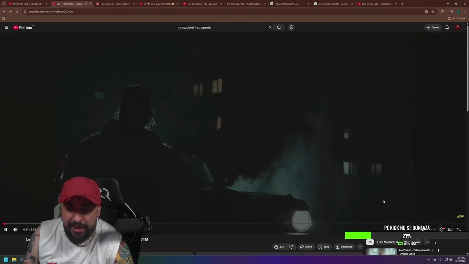Go to YouTube Premium home logo
469x264 pixels.
[x=23, y=27]
